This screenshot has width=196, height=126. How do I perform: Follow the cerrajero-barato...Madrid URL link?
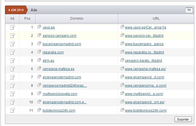tap(143, 61)
